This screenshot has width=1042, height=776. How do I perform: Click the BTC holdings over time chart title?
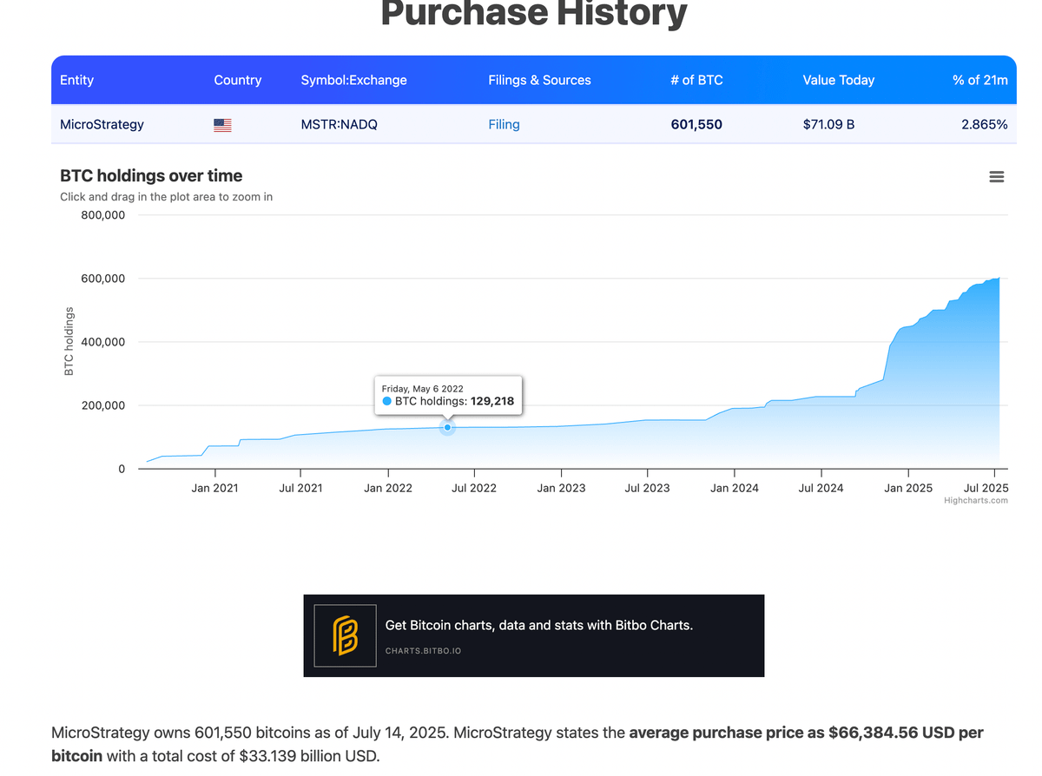coord(151,176)
